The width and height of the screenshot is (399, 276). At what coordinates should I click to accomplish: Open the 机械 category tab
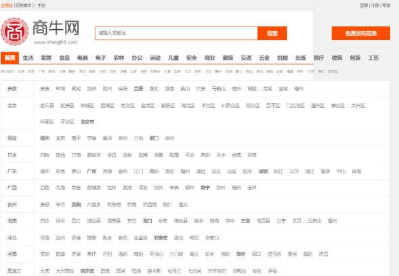pos(282,58)
